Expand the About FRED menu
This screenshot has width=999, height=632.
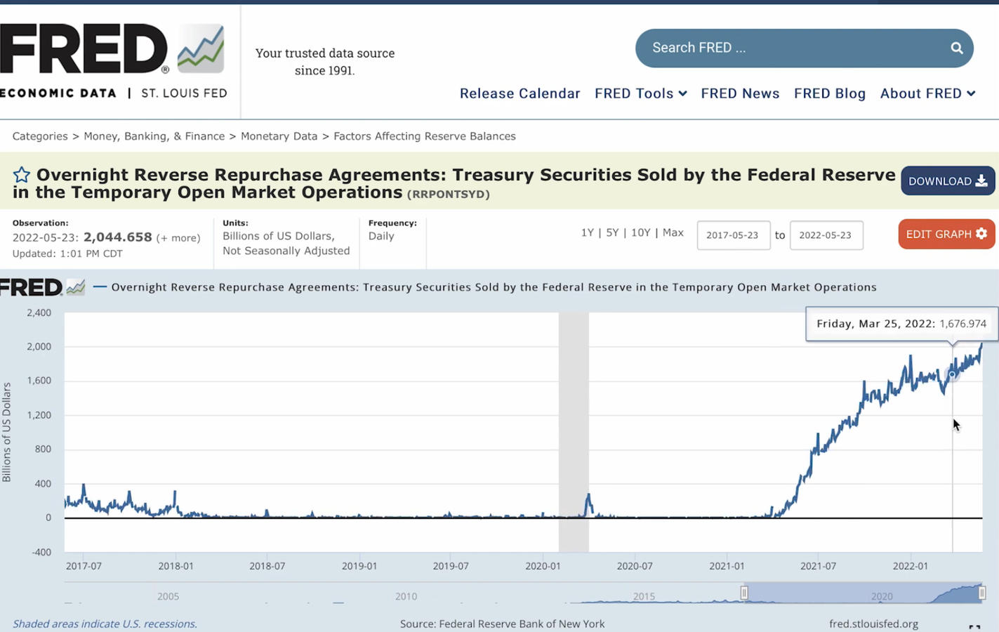[x=927, y=93]
